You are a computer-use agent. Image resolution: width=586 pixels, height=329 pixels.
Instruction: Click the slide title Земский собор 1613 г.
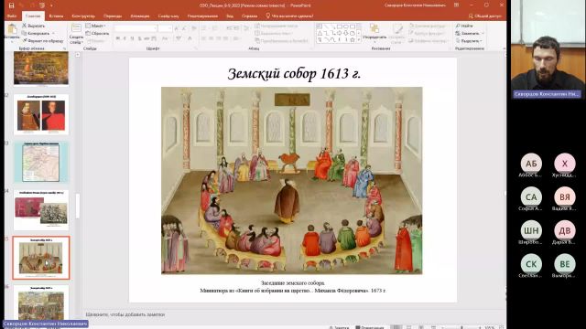(294, 73)
